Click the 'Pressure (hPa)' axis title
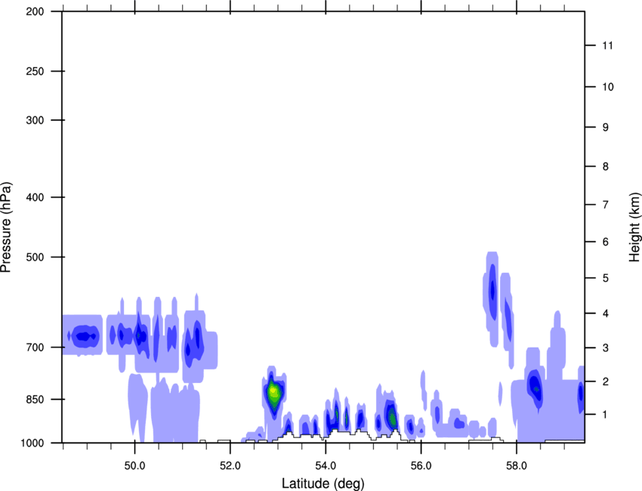This screenshot has width=642, height=491. (x=6, y=227)
